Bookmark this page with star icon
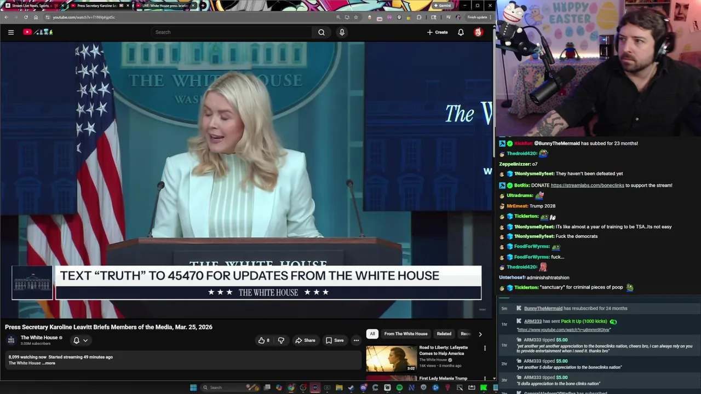The image size is (701, 394). click(356, 17)
